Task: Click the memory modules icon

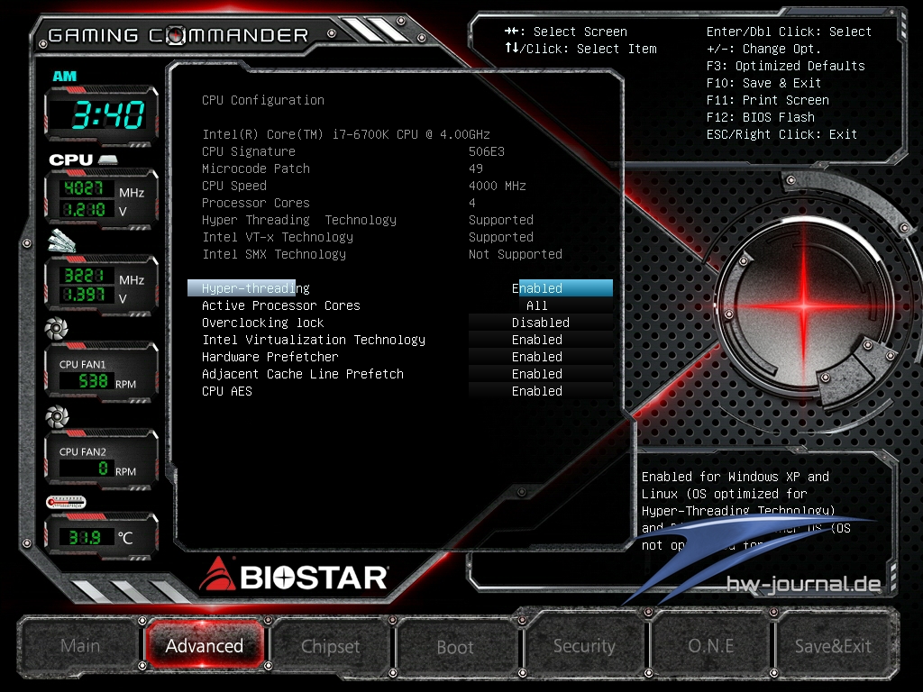Action: (x=62, y=241)
